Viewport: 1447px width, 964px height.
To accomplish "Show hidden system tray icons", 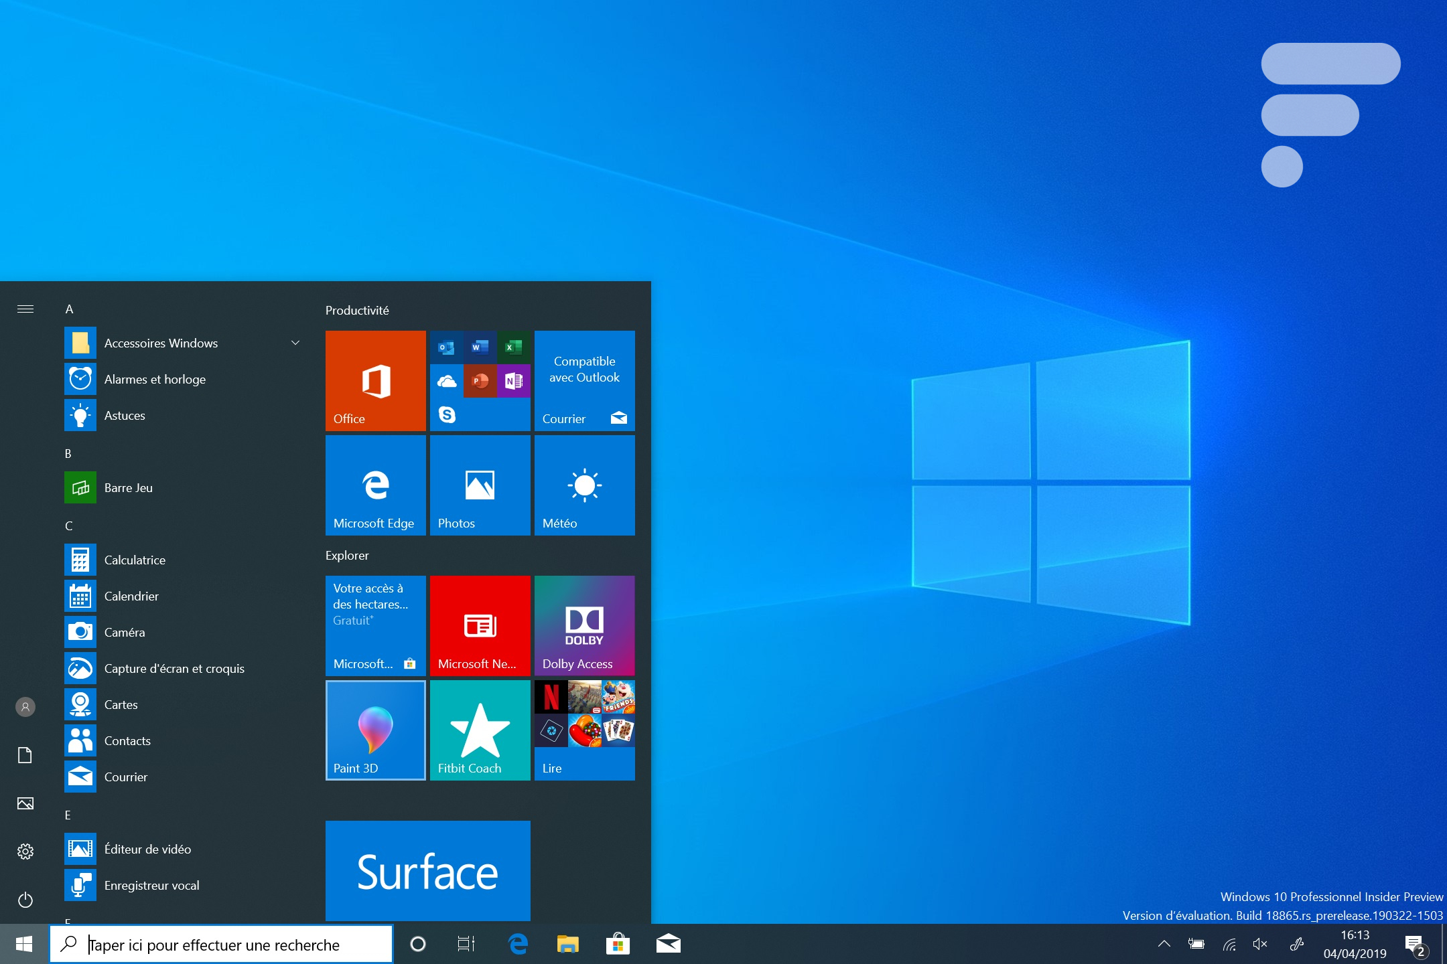I will 1164,944.
